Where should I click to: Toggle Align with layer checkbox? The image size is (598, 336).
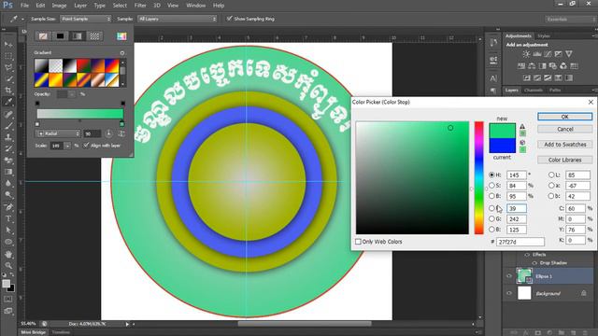pos(86,146)
